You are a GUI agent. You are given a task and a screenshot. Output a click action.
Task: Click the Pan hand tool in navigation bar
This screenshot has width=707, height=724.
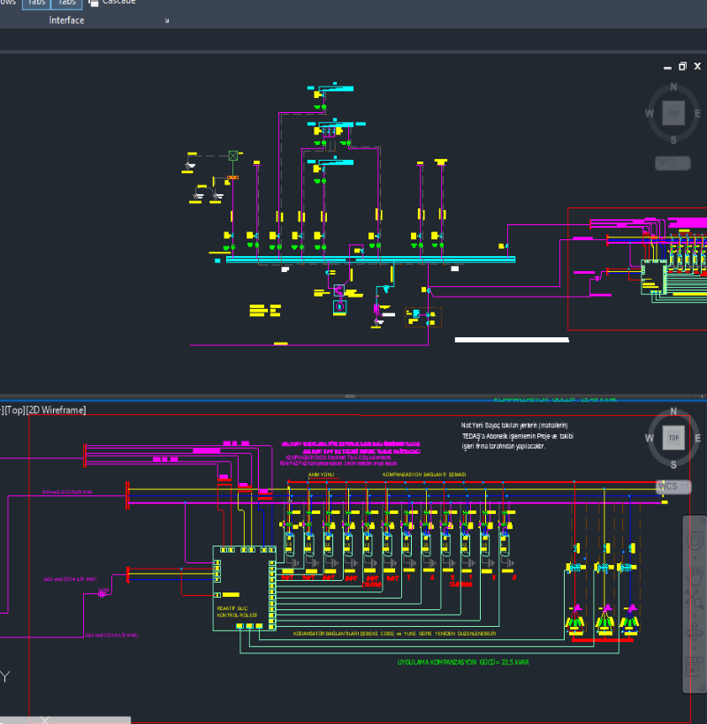(x=696, y=576)
